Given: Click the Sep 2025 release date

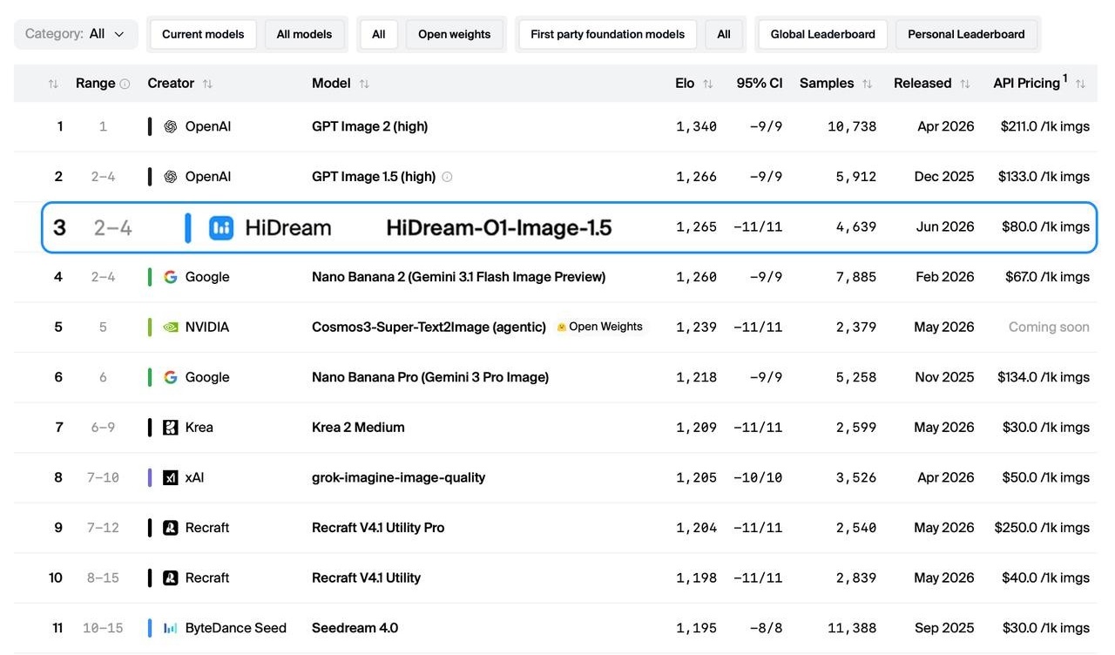Looking at the screenshot, I should click(x=944, y=628).
